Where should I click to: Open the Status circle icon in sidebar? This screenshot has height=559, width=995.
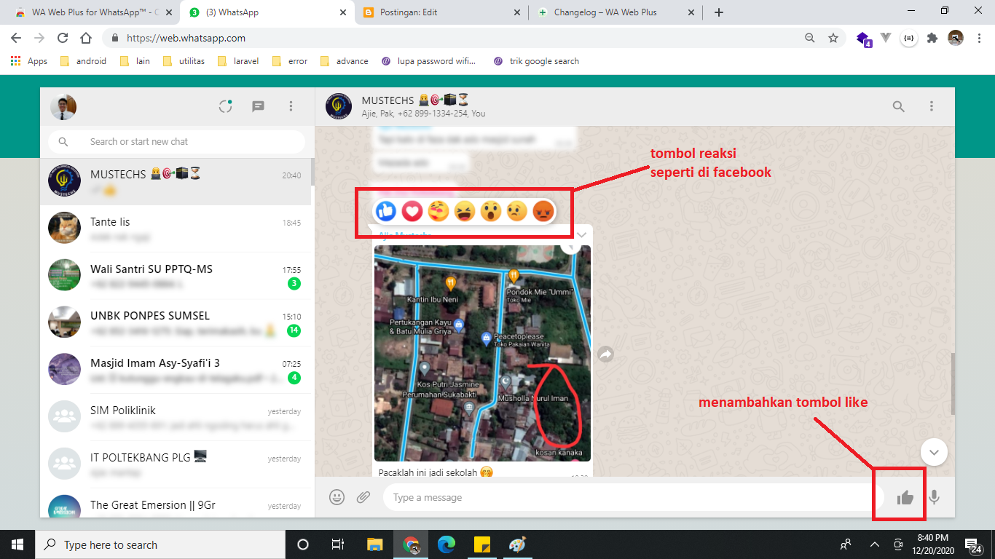pos(226,106)
